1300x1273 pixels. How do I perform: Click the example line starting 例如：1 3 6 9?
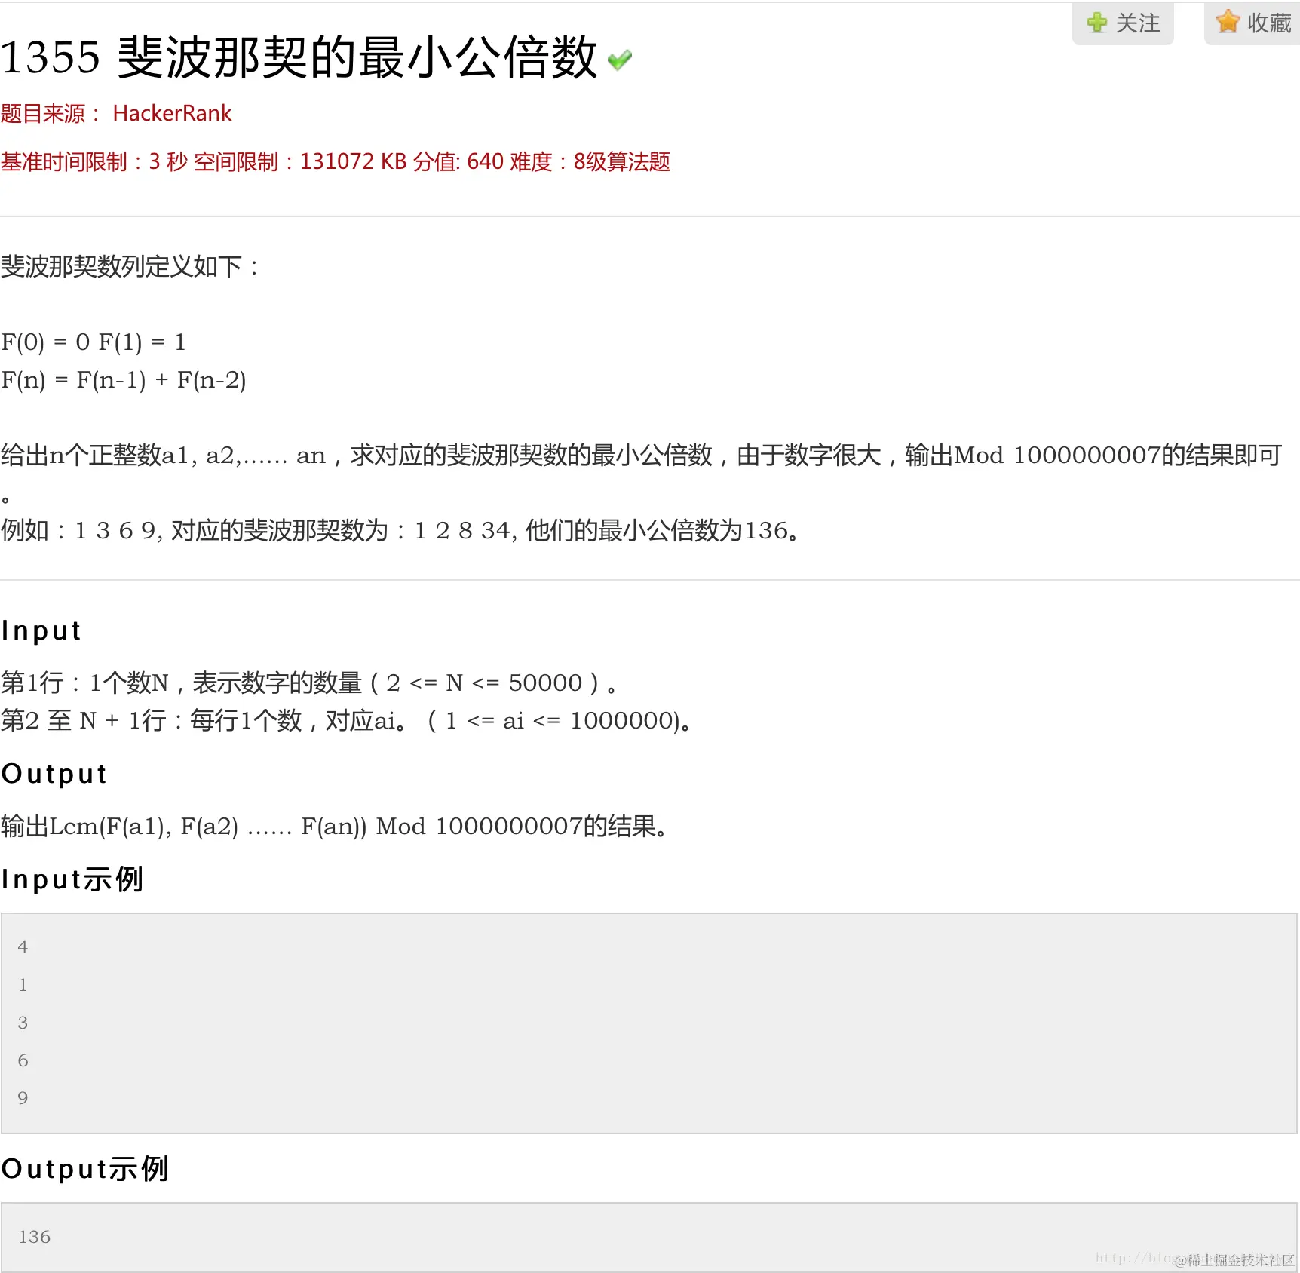coord(400,531)
